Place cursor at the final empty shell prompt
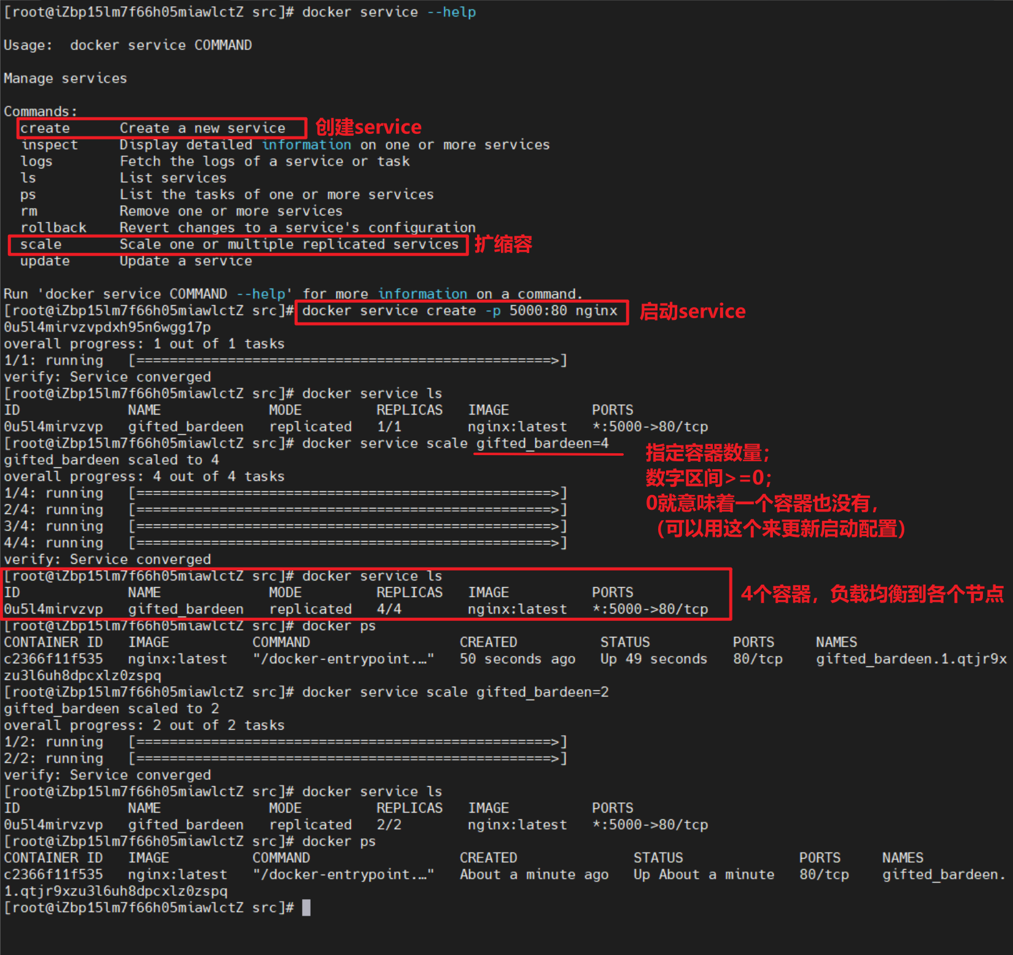Viewport: 1013px width, 955px height. 306,908
